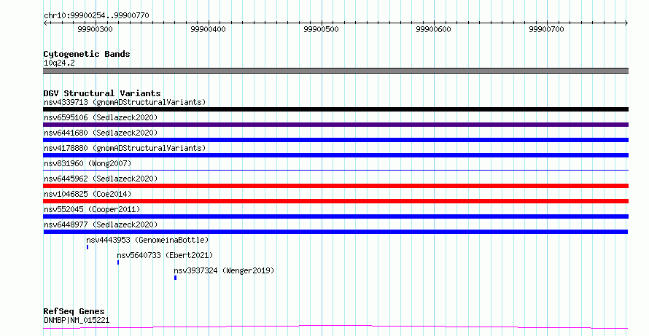Open the Cytogenetic Bands track title
The height and width of the screenshot is (336, 649).
pos(87,54)
